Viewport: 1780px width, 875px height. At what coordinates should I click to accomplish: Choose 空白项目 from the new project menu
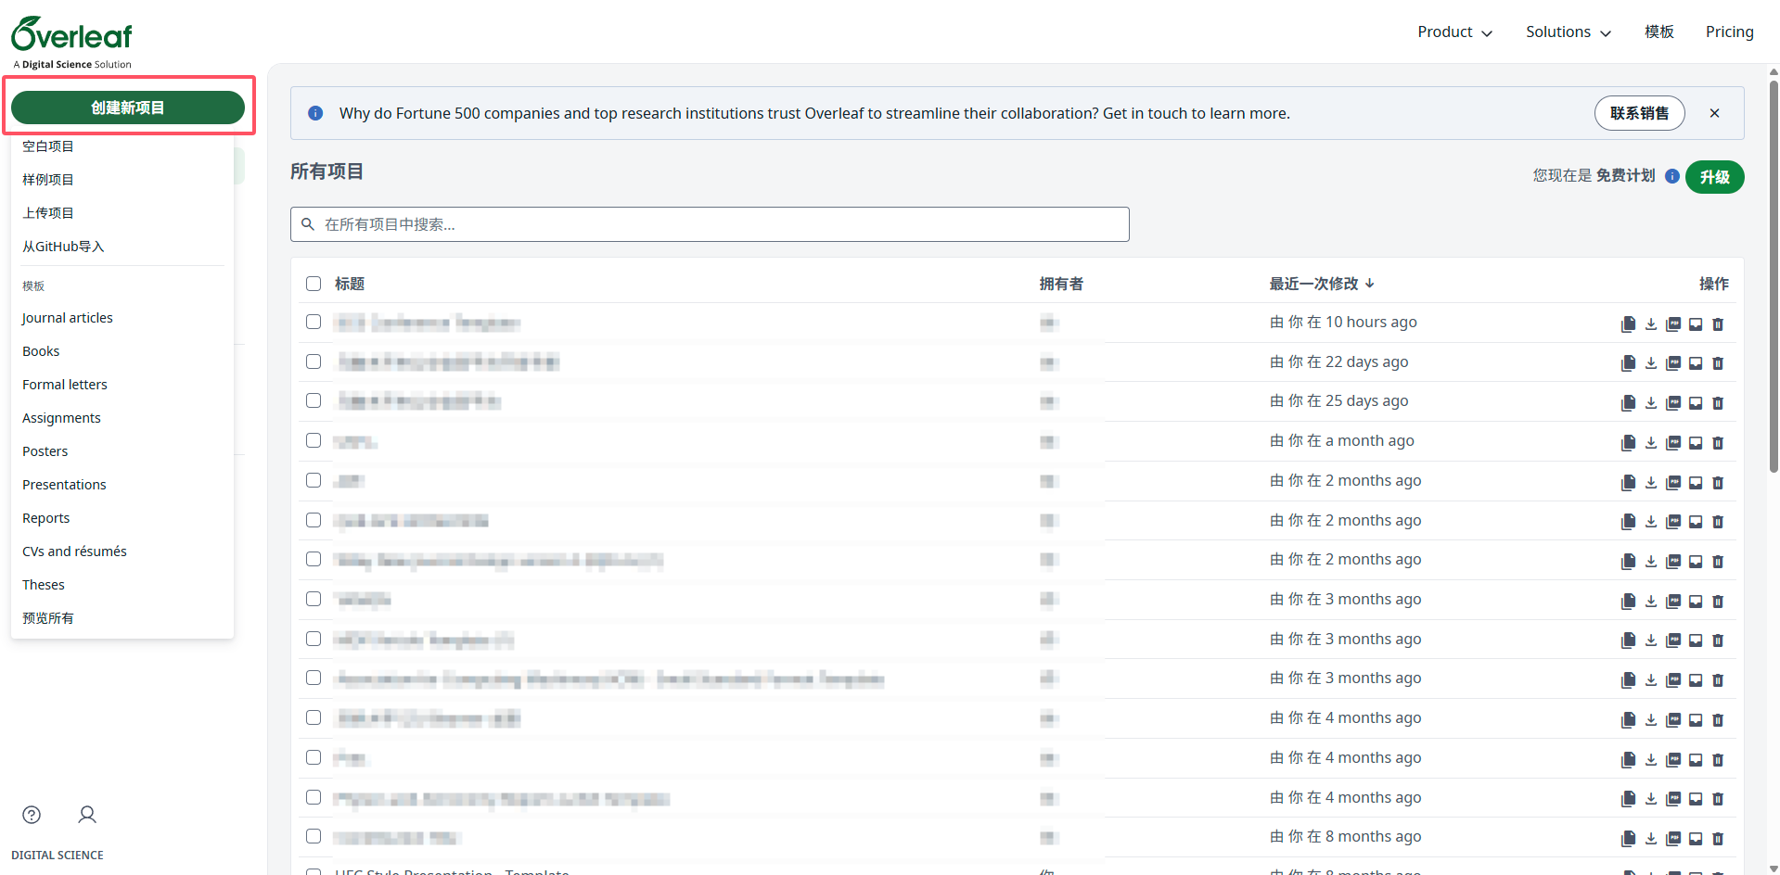[48, 146]
